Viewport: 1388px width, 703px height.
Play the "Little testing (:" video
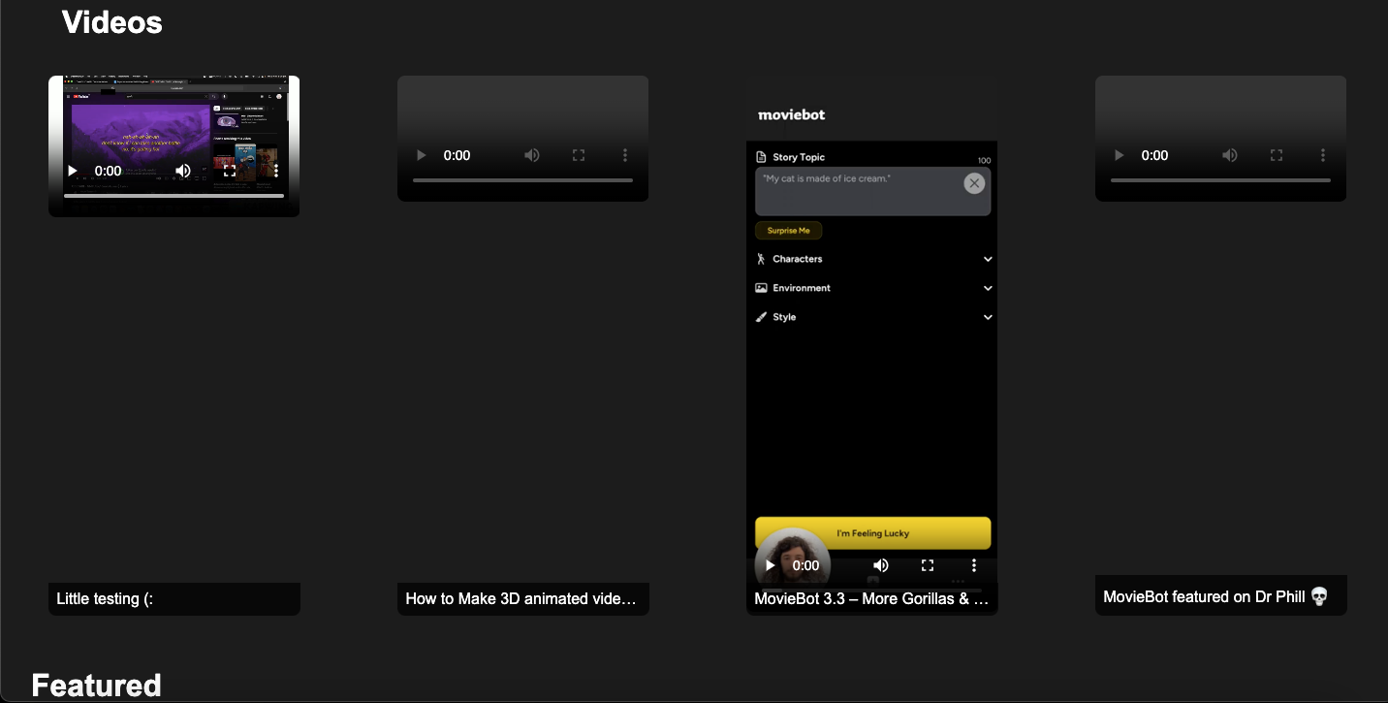pyautogui.click(x=73, y=171)
